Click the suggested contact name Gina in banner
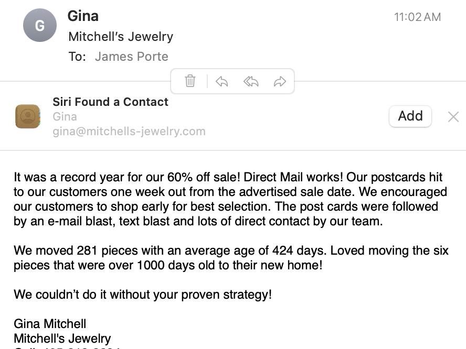This screenshot has height=349, width=466. click(65, 116)
